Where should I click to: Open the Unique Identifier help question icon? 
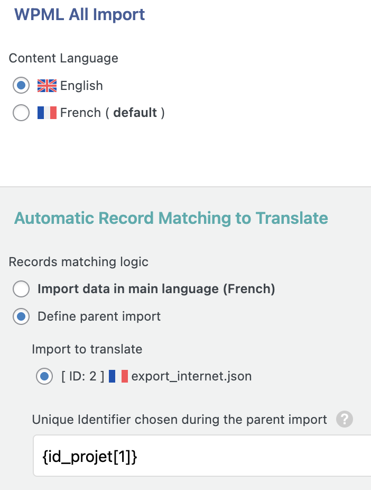[345, 419]
